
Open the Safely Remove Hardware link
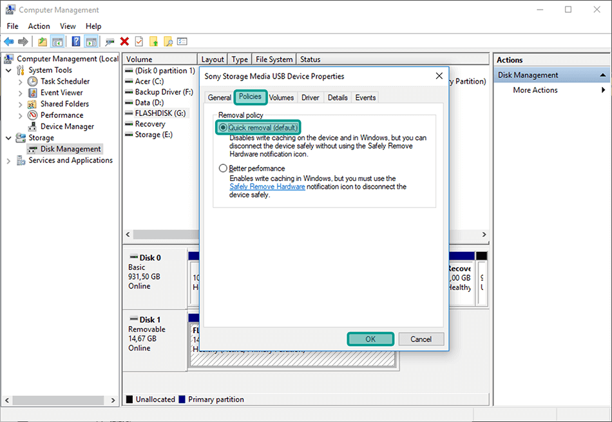click(267, 187)
